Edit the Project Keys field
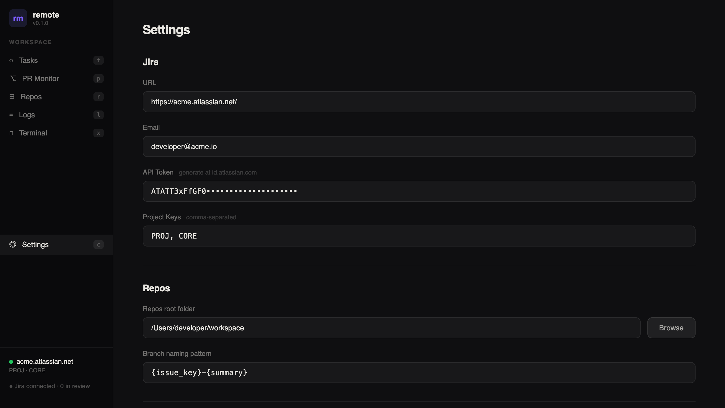725x408 pixels. coord(419,236)
